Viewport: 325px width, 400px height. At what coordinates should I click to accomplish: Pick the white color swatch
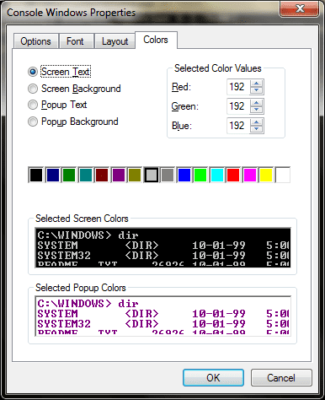(283, 175)
